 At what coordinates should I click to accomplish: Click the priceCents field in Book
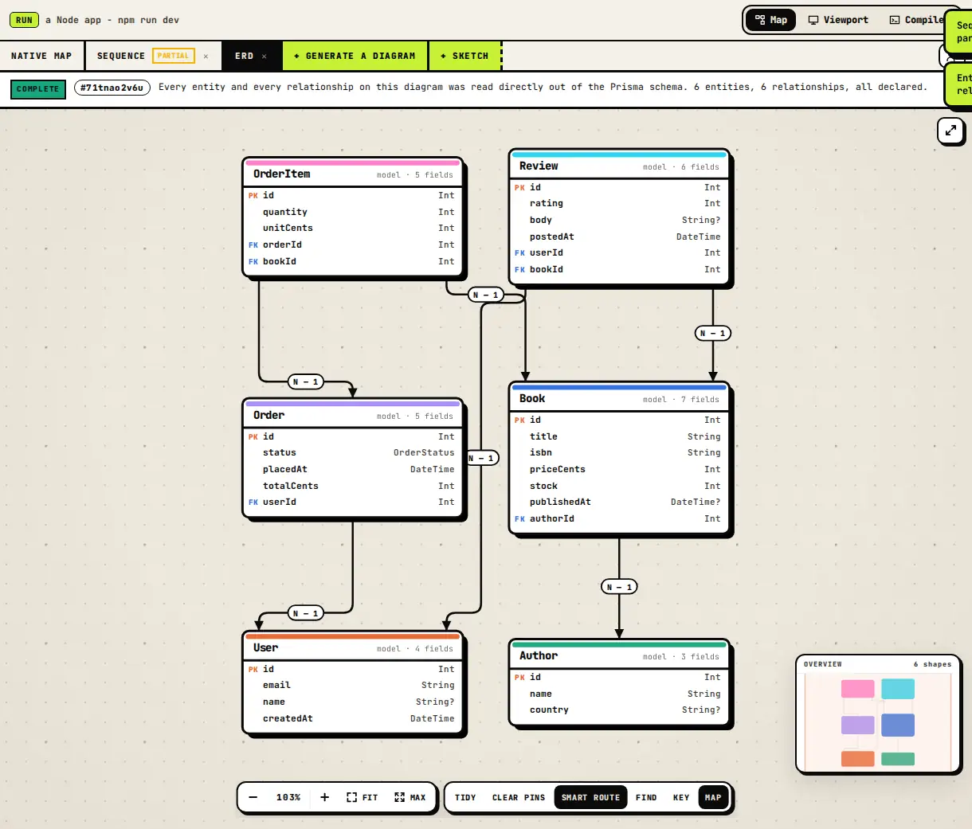coord(619,469)
